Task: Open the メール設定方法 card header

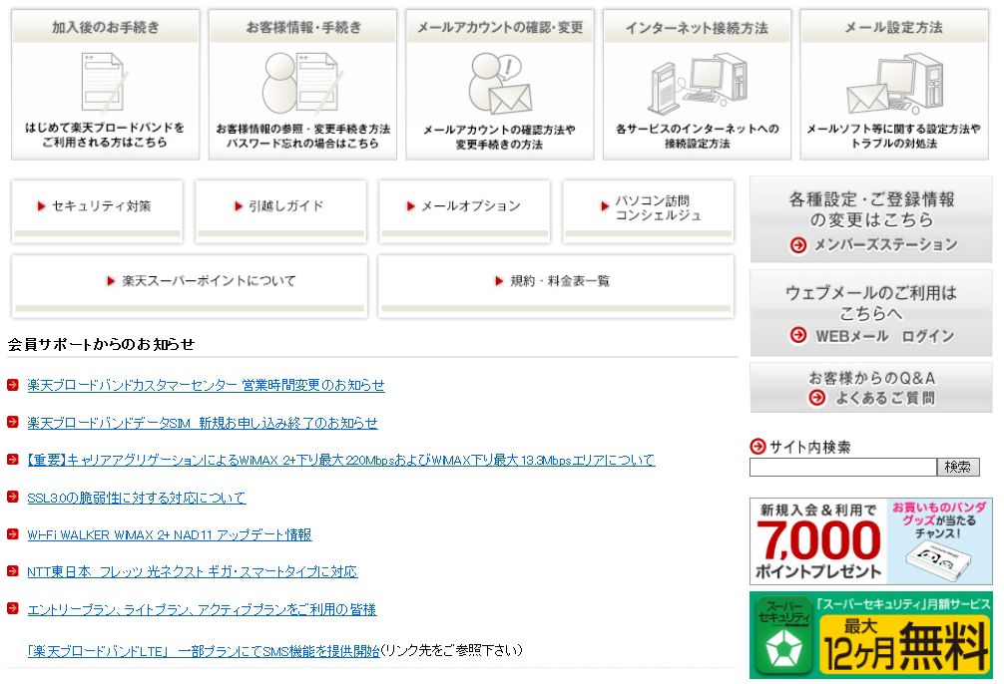Action: (x=894, y=28)
